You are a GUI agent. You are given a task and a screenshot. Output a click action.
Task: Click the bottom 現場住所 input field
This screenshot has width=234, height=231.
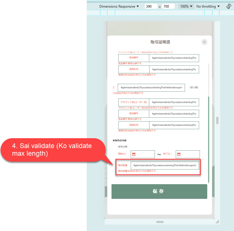[174, 125]
